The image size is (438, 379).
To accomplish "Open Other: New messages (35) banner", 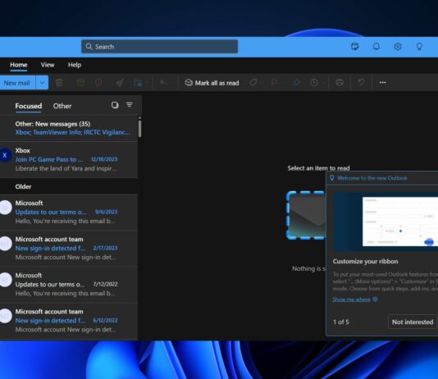I will coord(69,128).
